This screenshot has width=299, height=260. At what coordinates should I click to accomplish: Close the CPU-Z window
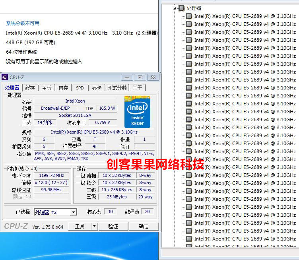pyautogui.click(x=153, y=78)
